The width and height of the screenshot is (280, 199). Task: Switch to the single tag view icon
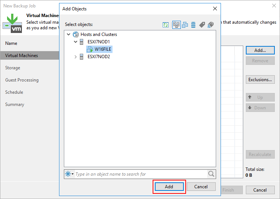[x=202, y=25]
